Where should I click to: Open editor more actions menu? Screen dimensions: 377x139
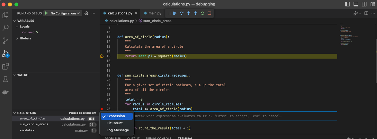[x=373, y=13]
